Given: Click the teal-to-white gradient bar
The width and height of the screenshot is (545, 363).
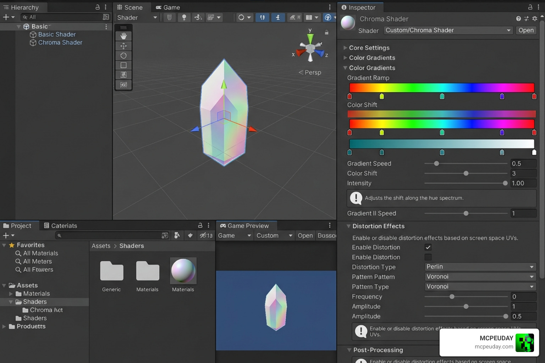Looking at the screenshot, I should pyautogui.click(x=442, y=144).
